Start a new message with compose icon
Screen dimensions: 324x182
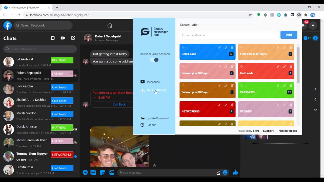tap(73, 38)
